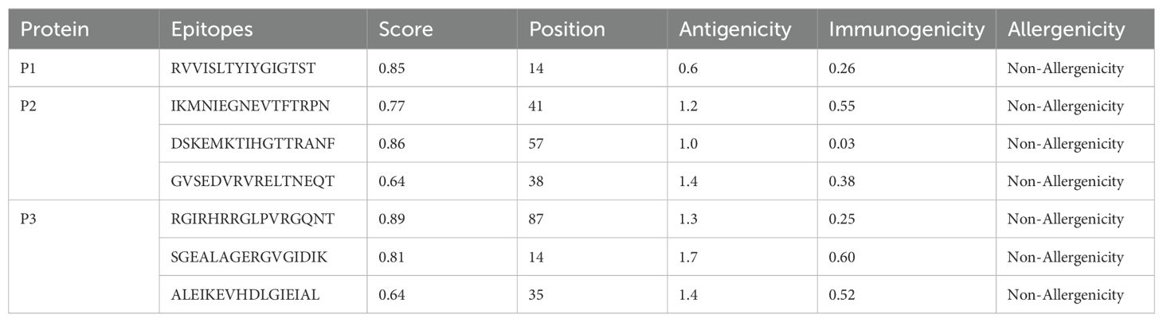Select epitope IKMNIEGNEVTFTRPN
The height and width of the screenshot is (322, 1163).
coord(244,107)
